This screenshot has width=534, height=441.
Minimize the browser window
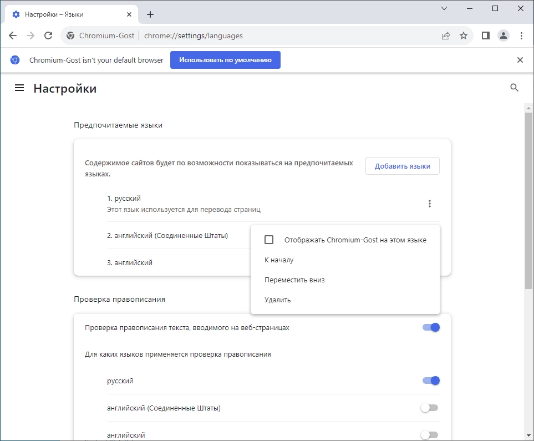click(x=470, y=8)
